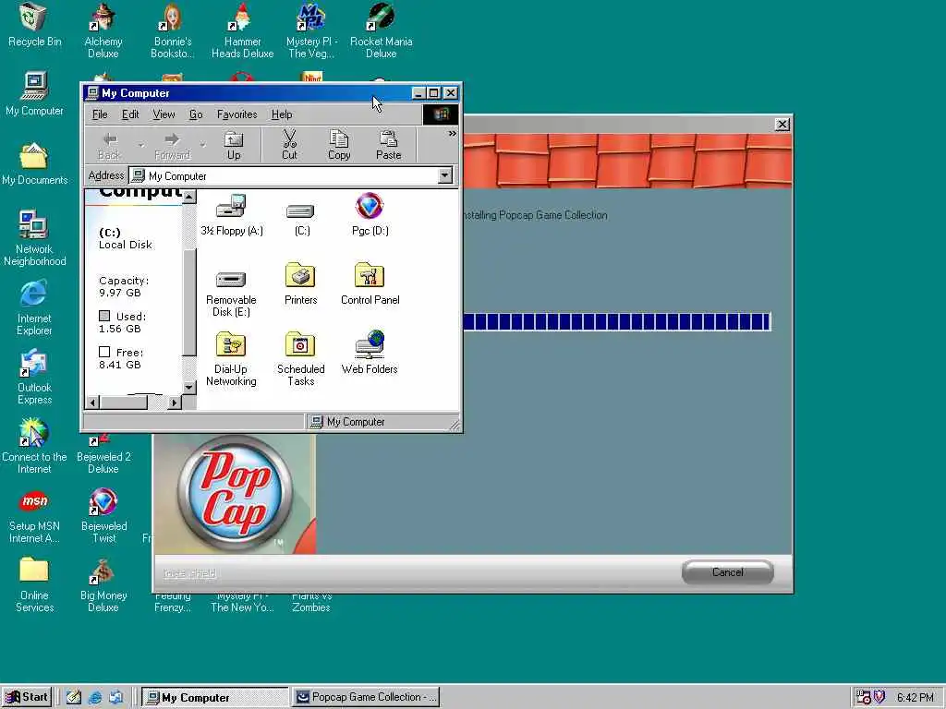Select Connect to the Internet icon
Screen dimensions: 946x709
click(34, 446)
